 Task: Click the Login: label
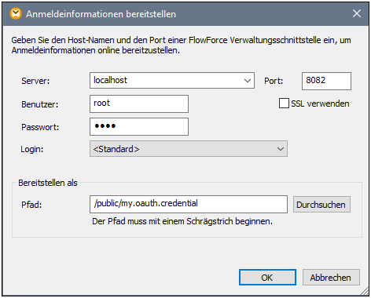[32, 149]
